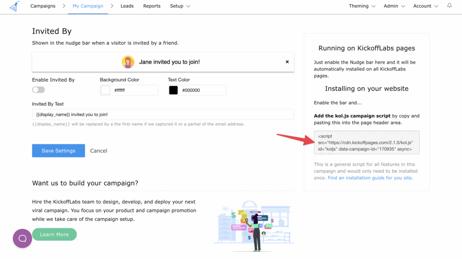Pick the black text color swatch
The width and height of the screenshot is (462, 259).
[x=173, y=90]
